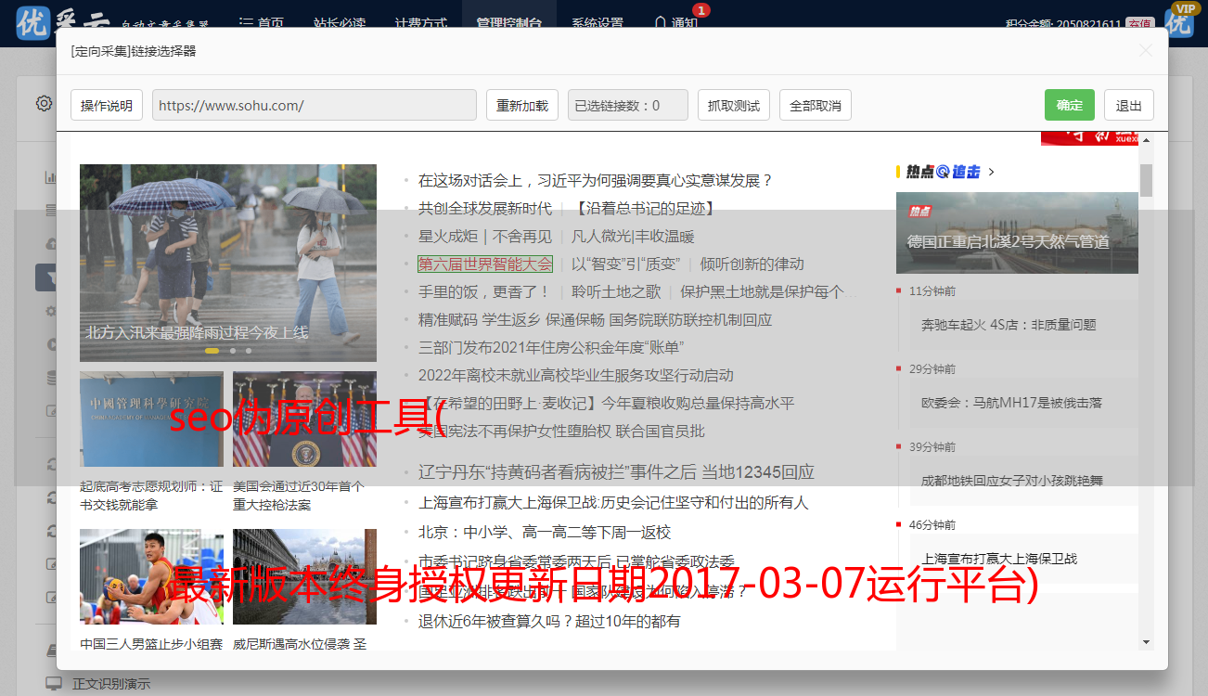Run the 抓取测试 capture test
The image size is (1208, 696).
733,105
